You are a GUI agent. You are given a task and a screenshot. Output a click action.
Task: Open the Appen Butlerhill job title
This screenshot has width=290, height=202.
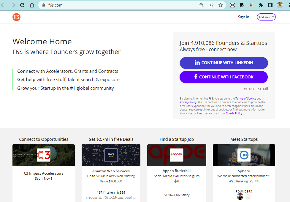point(177,171)
